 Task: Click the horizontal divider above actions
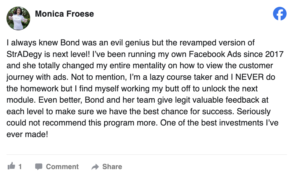147,155
